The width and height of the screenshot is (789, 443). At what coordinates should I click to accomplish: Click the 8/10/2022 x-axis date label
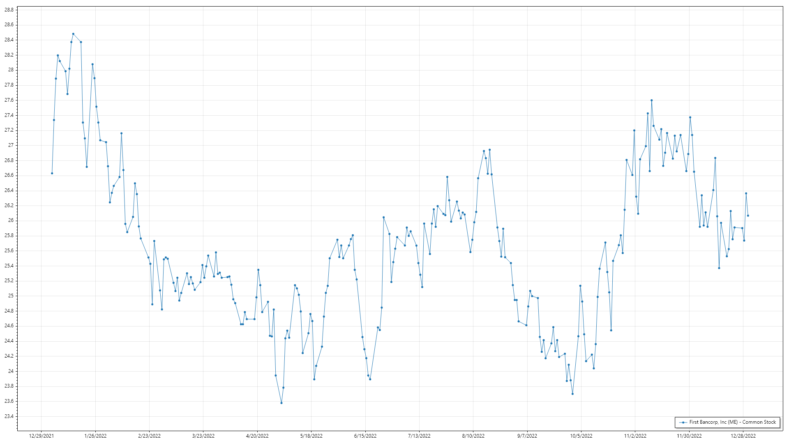[473, 436]
